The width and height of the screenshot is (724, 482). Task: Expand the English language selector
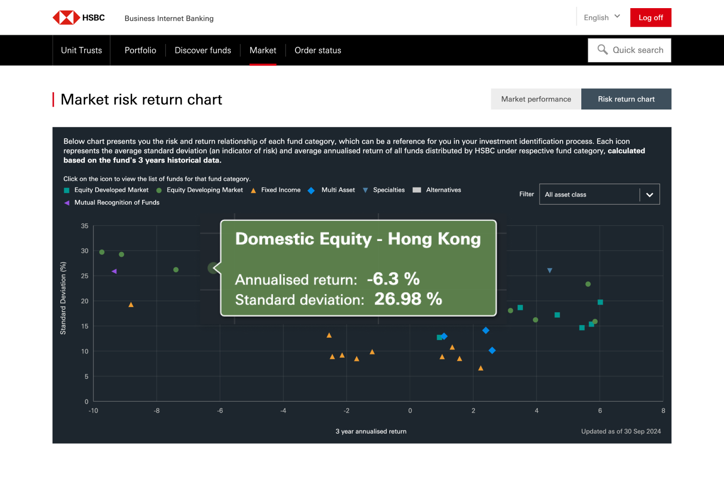[601, 18]
